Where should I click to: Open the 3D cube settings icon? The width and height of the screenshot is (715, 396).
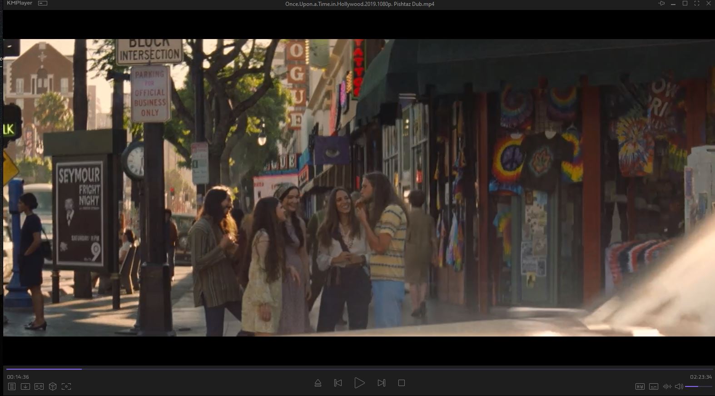[x=53, y=386]
